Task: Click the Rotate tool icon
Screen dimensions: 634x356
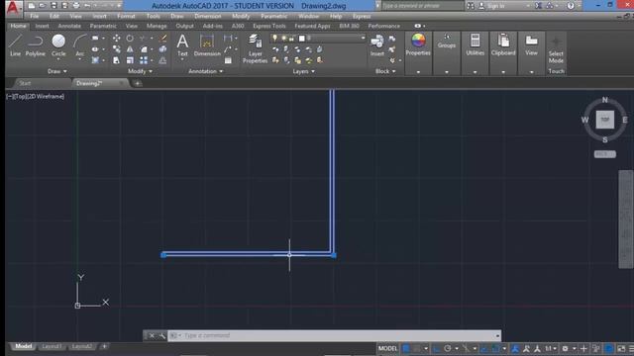Action: tap(130, 38)
